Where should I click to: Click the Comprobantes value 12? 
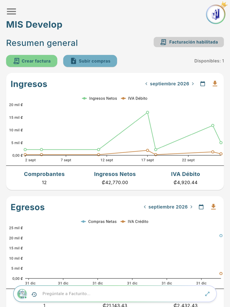[44, 183]
